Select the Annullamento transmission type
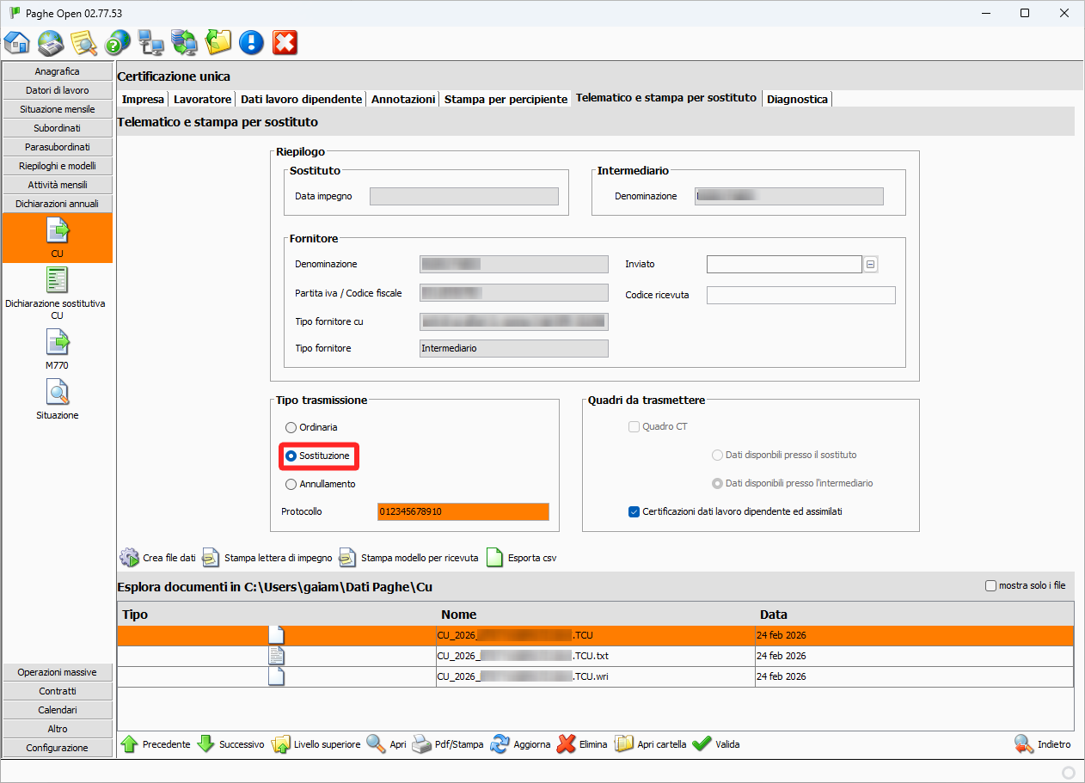This screenshot has height=783, width=1085. (291, 484)
